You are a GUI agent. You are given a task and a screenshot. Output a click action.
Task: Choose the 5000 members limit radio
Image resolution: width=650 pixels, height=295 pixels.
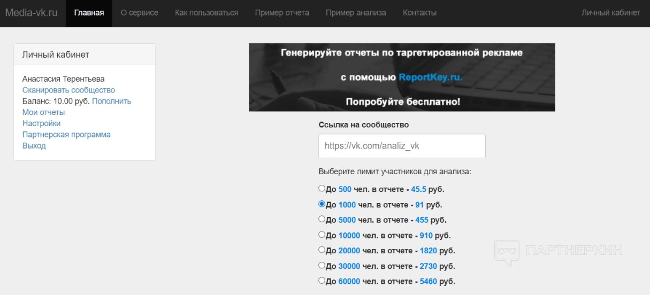[322, 219]
